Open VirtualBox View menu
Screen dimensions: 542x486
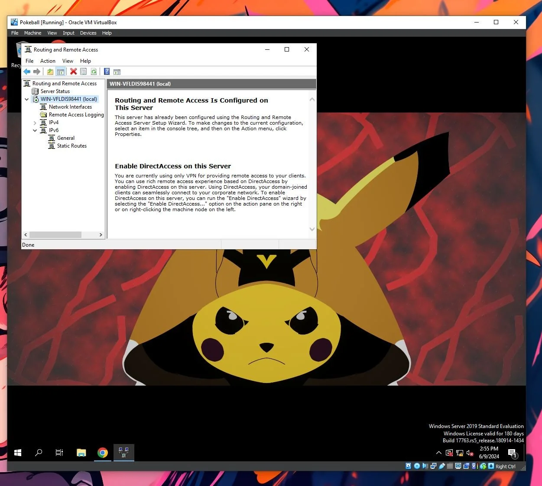point(52,33)
